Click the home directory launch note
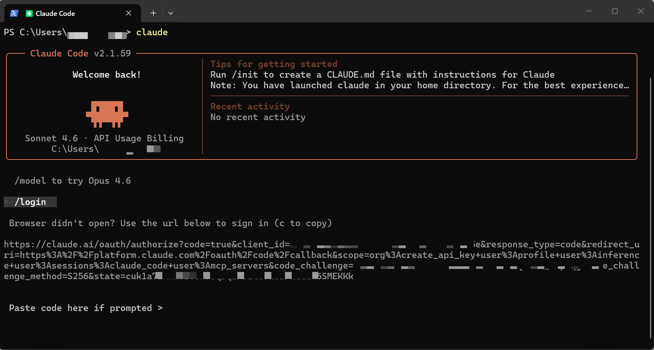The image size is (654, 350). [420, 85]
